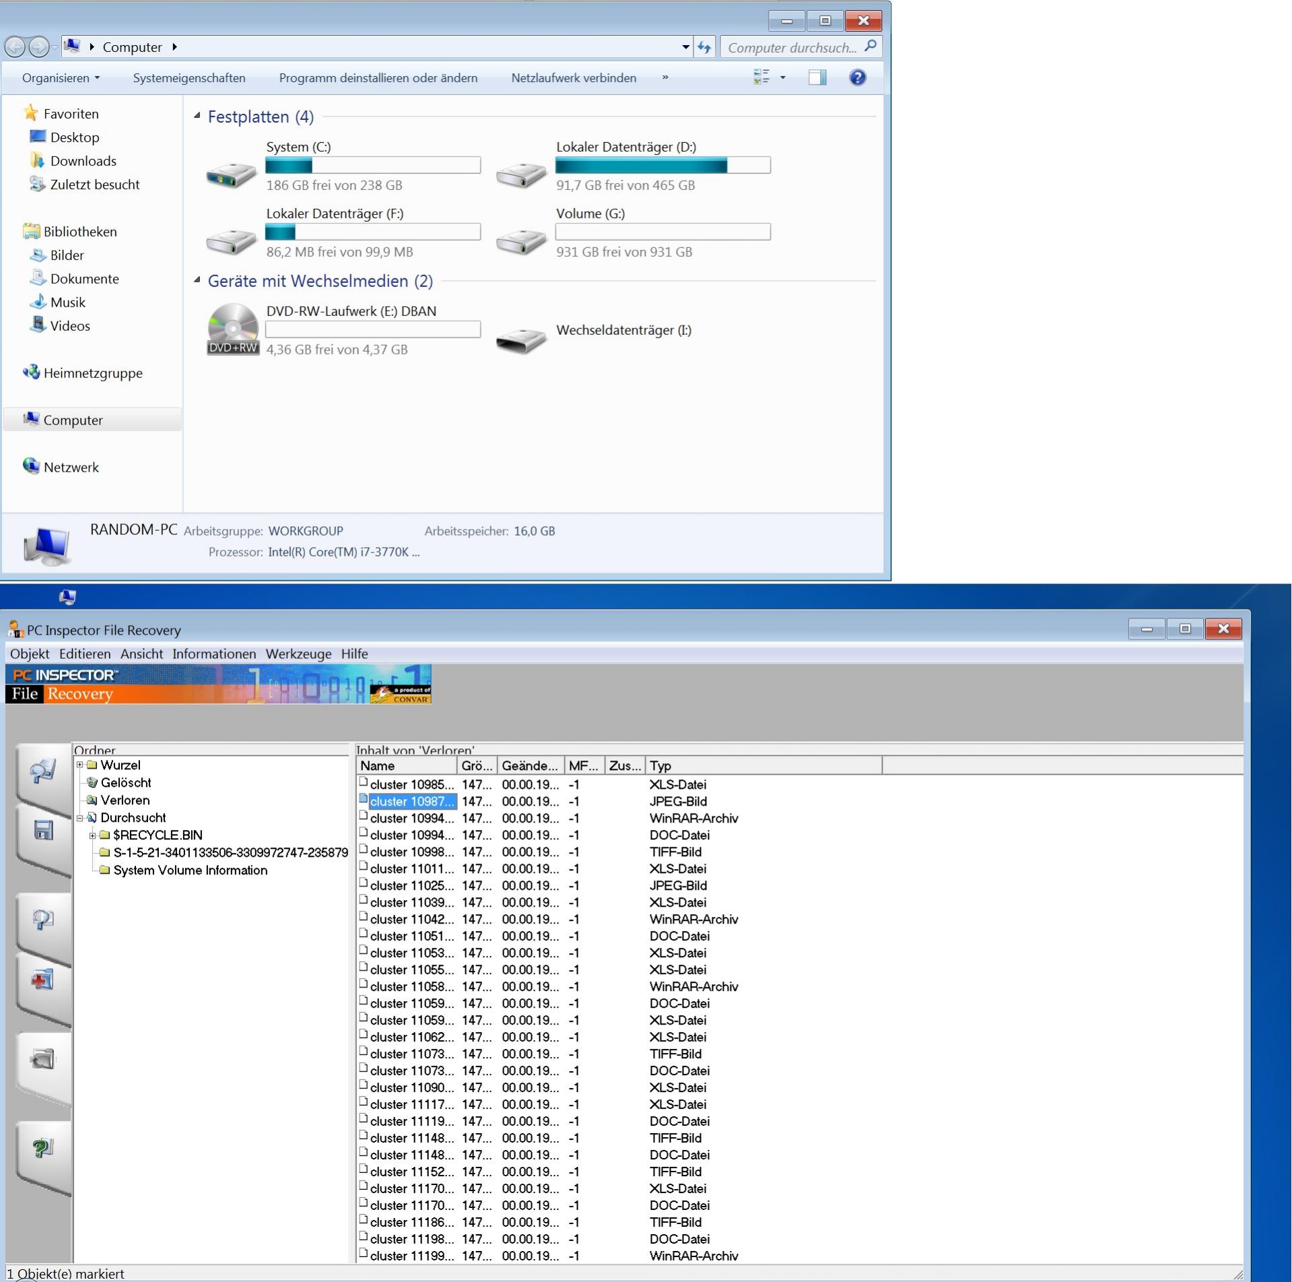The height and width of the screenshot is (1282, 1292).
Task: Sort the file list by Typ column
Action: pyautogui.click(x=763, y=766)
